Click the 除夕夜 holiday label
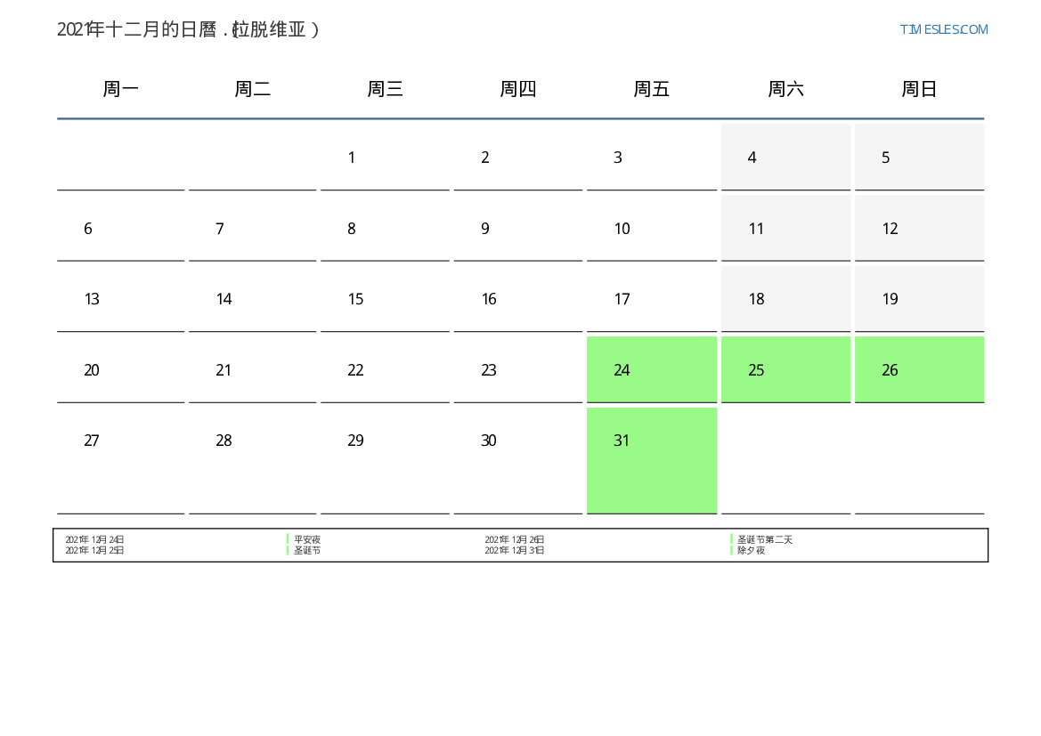Viewport: 1041px width, 736px height. [751, 550]
